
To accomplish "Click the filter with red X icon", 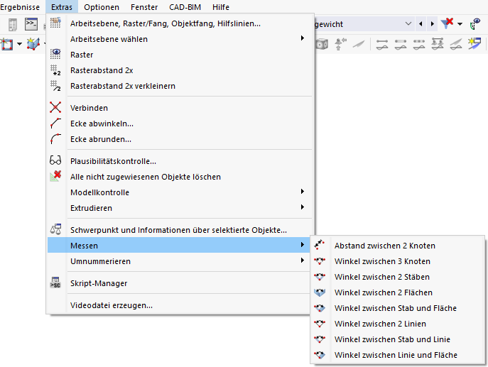I will [447, 23].
